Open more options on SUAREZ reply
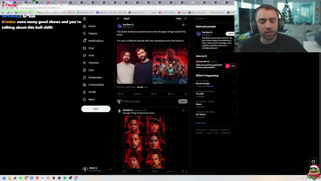Image resolution: width=321 pixels, height=181 pixels. 187,110
